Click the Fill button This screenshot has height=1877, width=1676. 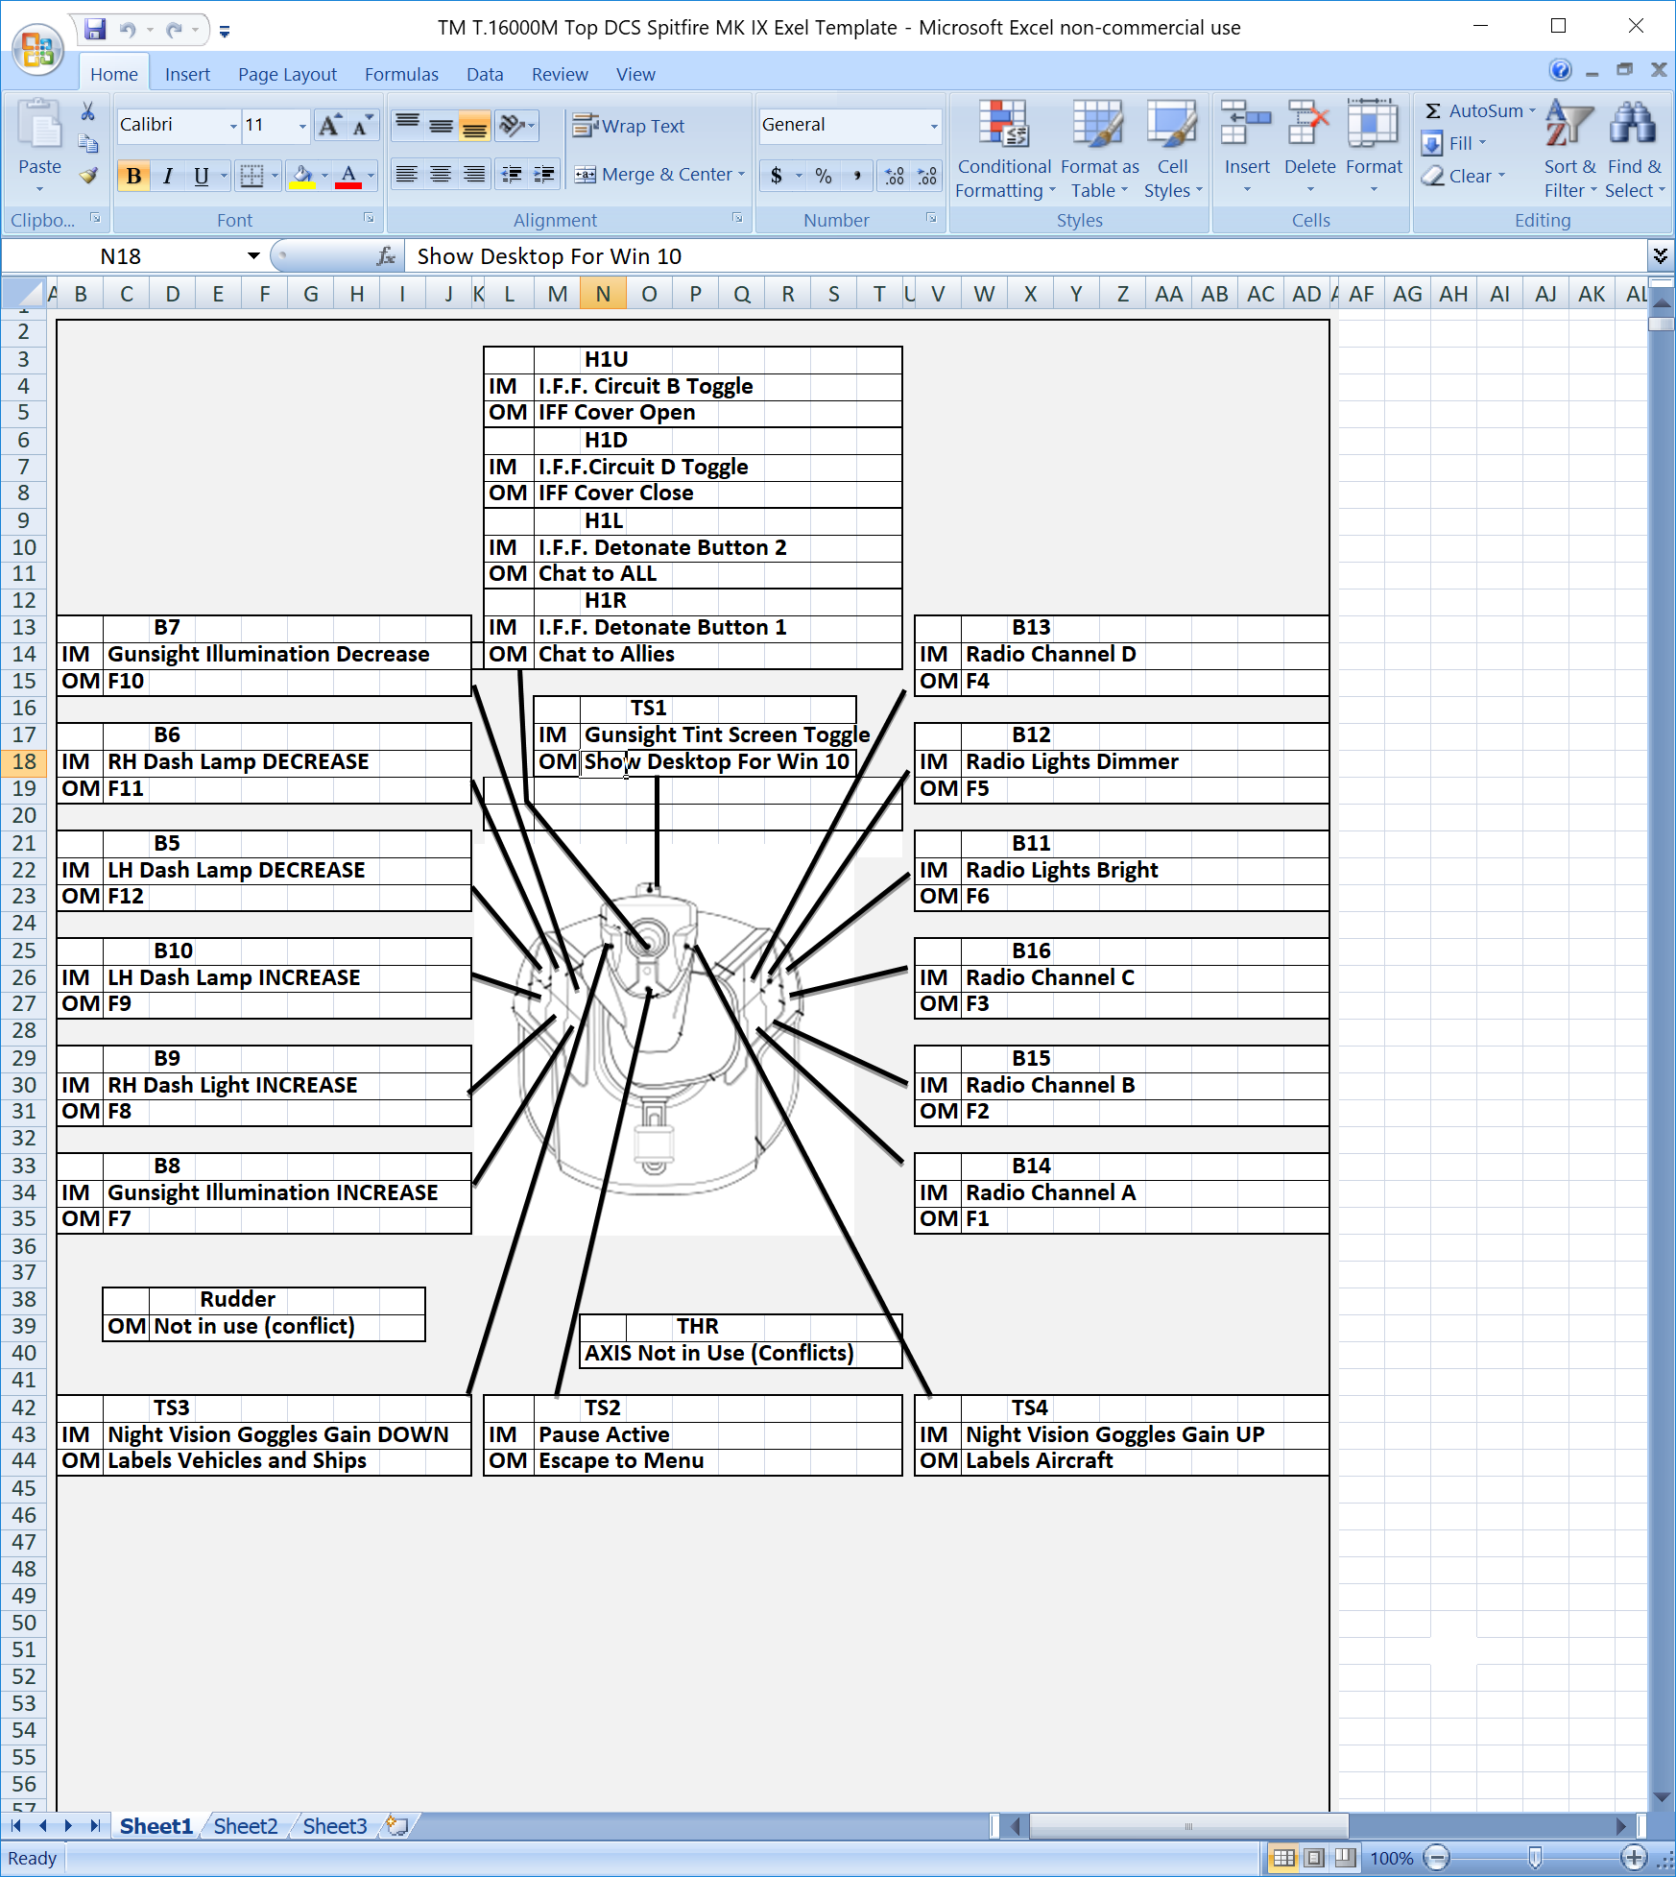pos(1454,143)
